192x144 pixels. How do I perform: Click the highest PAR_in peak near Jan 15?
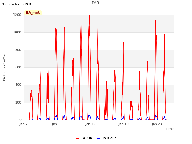coord(89,16)
